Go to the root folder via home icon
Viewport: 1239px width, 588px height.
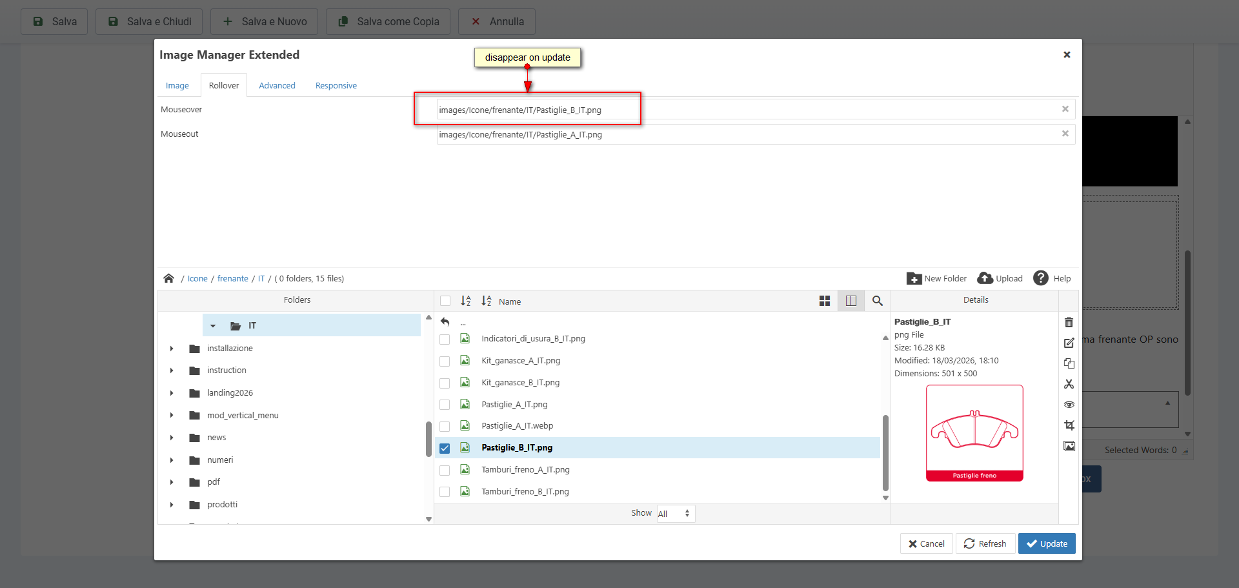169,278
